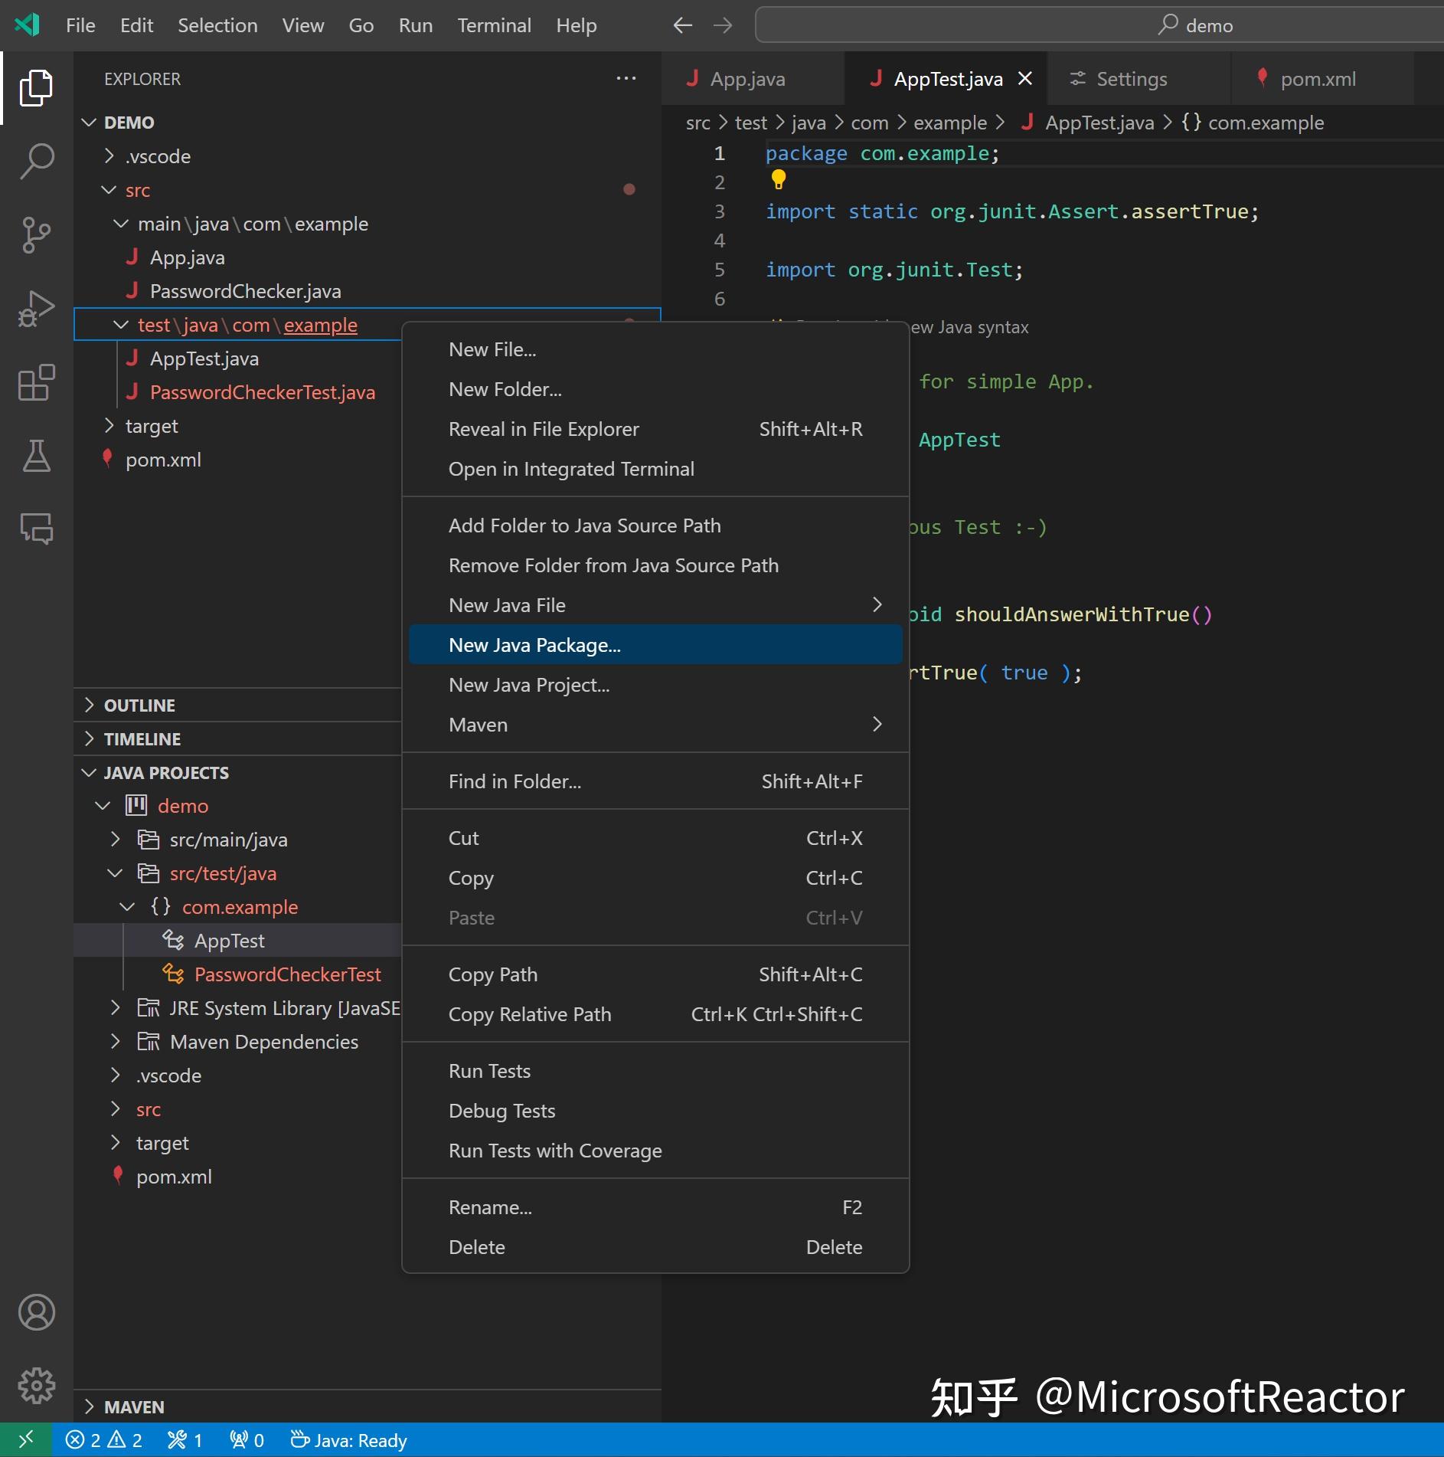Open the Manage gear icon

36,1386
